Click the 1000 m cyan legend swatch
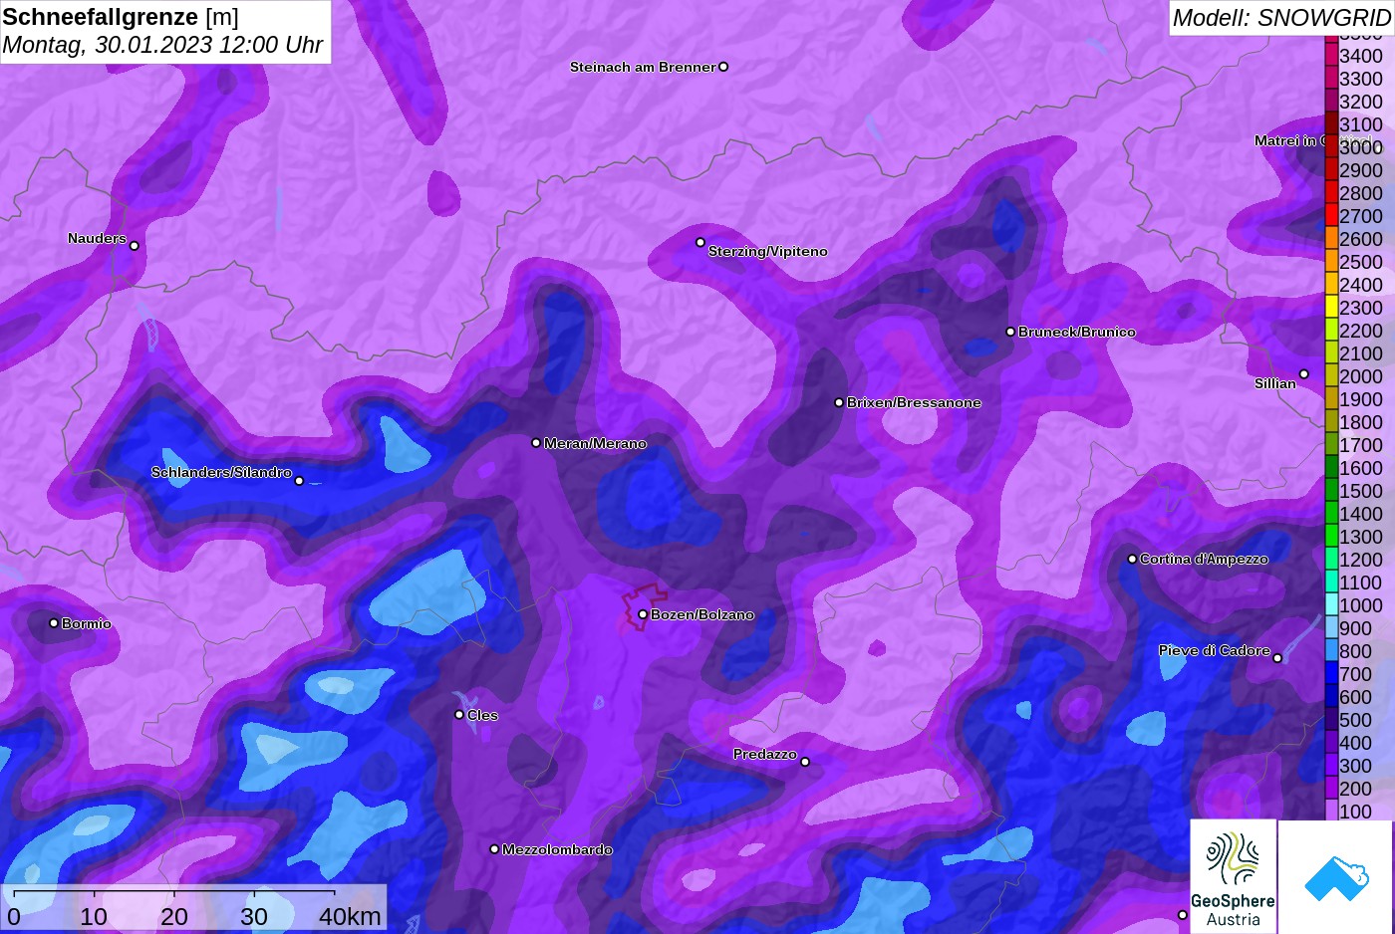This screenshot has width=1395, height=934. pos(1331,604)
